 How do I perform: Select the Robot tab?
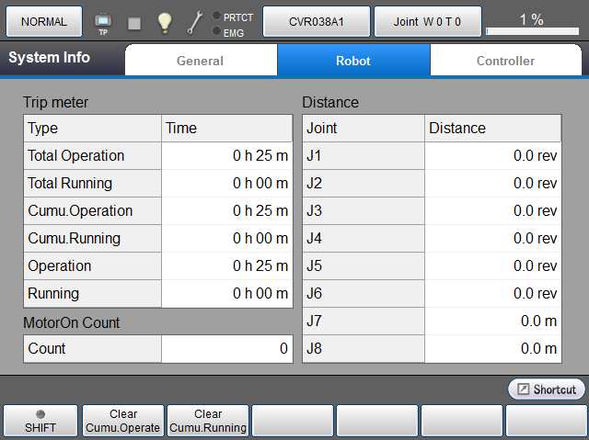(x=353, y=61)
